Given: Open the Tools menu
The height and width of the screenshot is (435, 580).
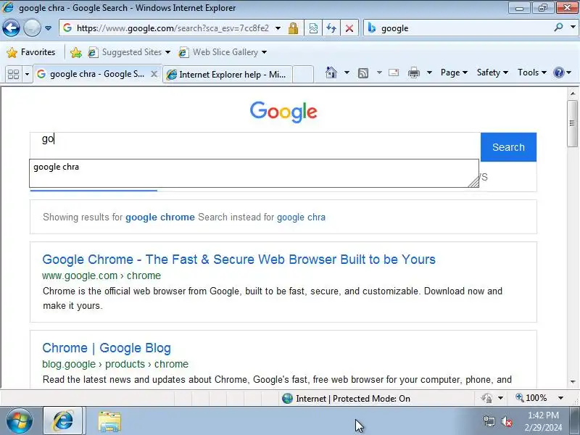Looking at the screenshot, I should pyautogui.click(x=532, y=72).
